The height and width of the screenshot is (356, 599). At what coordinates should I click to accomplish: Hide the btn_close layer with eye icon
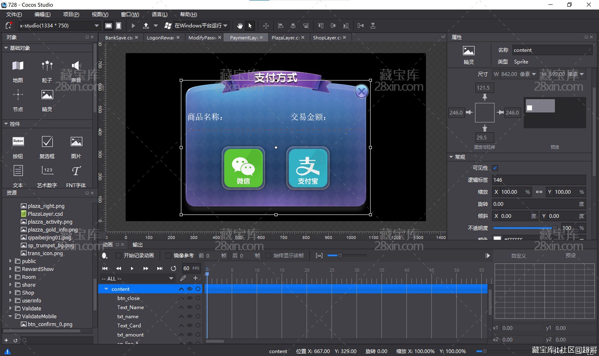click(190, 298)
